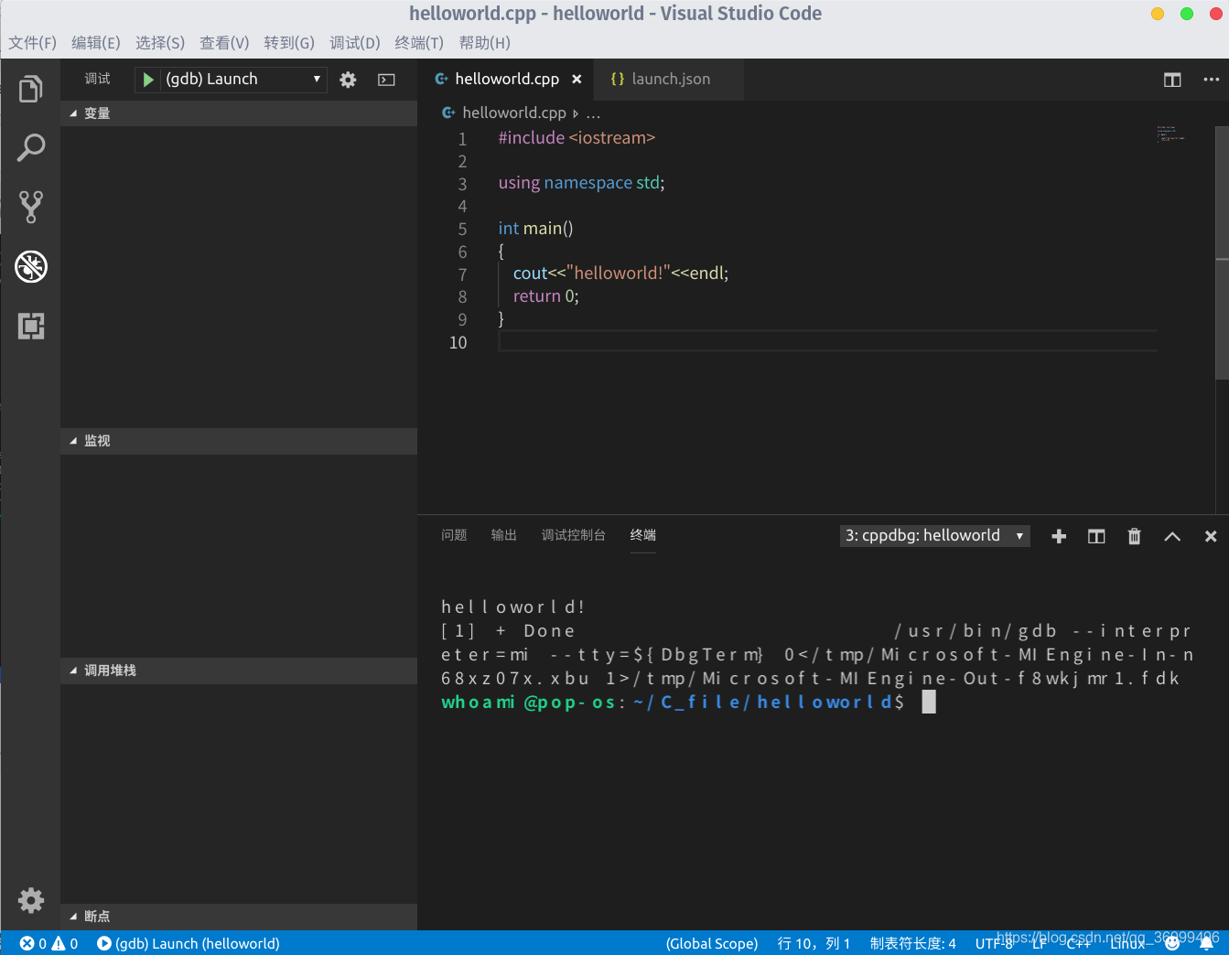Open the 转到(G) menu
The image size is (1229, 955).
point(289,43)
